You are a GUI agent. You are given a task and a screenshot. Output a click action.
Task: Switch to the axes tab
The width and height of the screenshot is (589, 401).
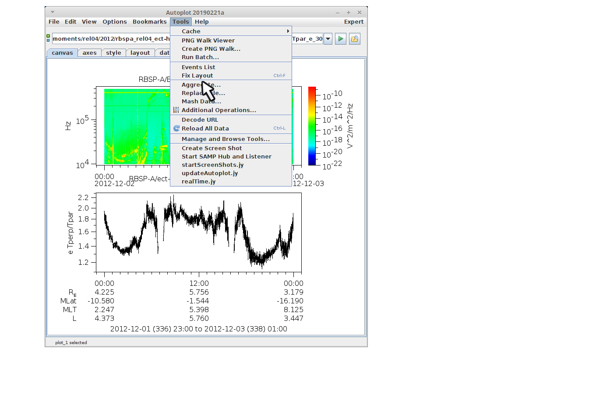click(x=89, y=53)
